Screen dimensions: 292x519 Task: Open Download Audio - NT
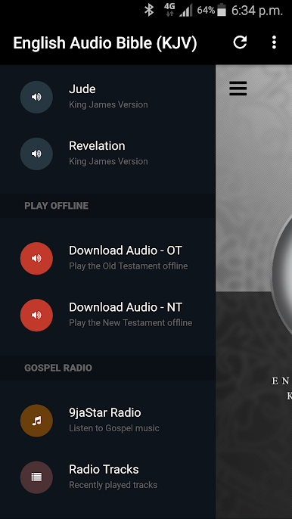click(x=107, y=315)
